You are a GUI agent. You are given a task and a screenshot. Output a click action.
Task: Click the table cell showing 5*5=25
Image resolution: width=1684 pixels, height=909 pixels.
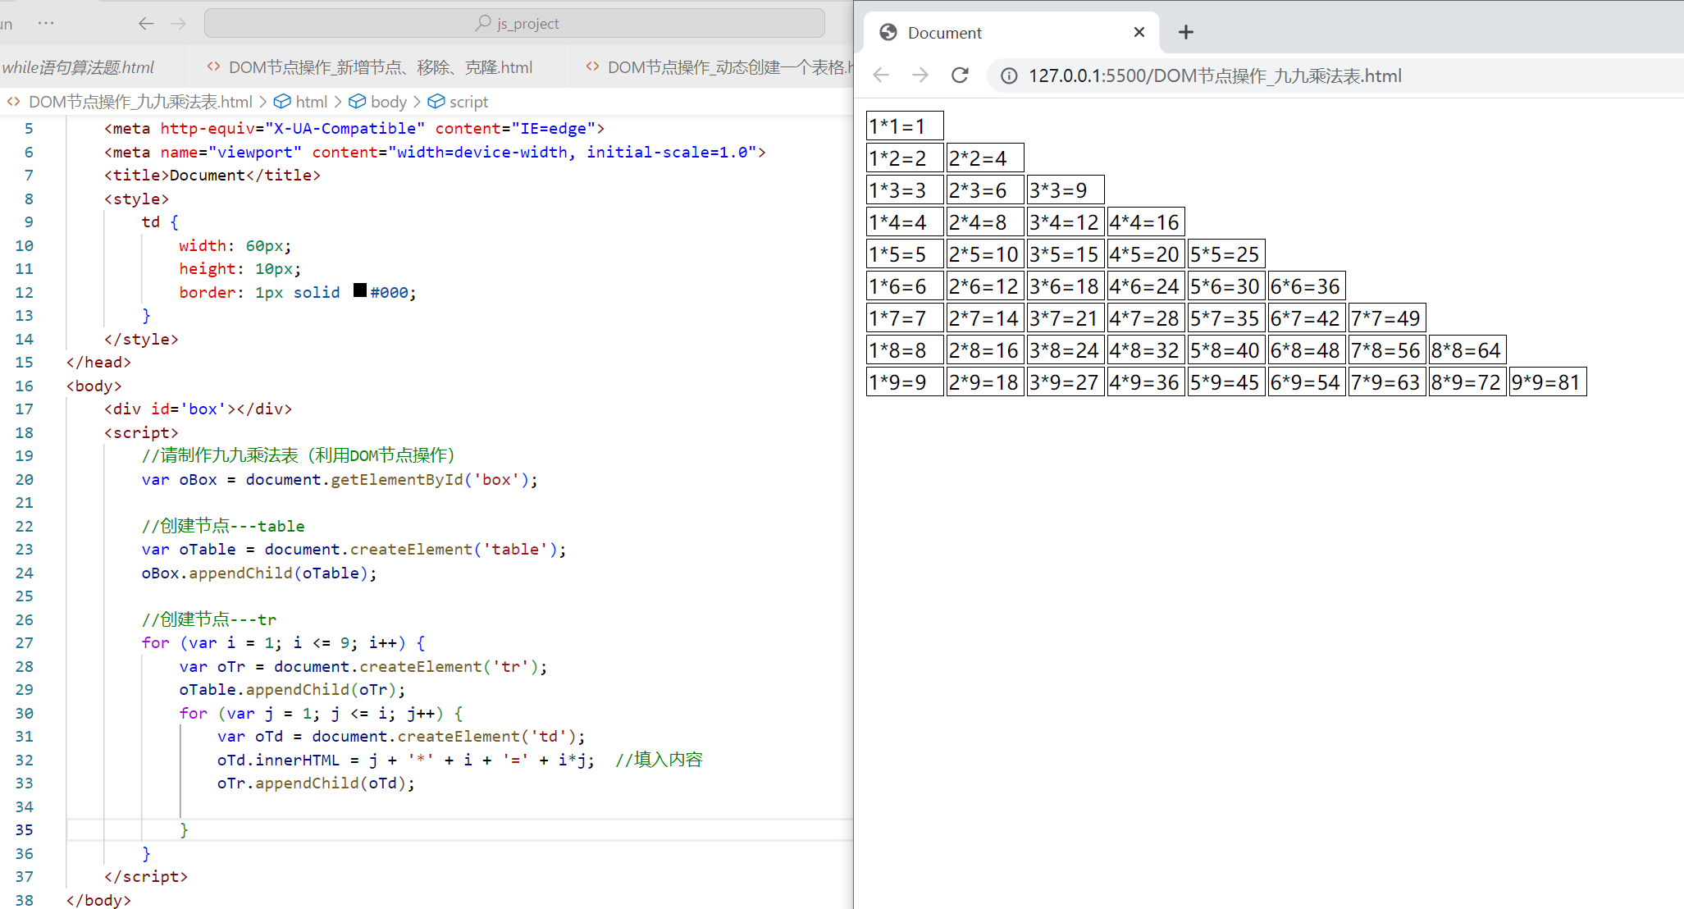1226,254
